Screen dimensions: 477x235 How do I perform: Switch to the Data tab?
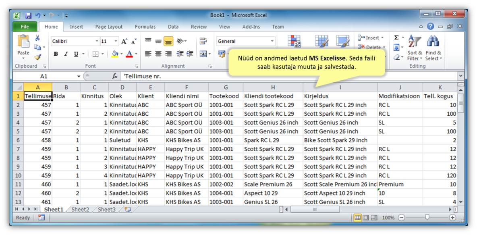(x=173, y=27)
